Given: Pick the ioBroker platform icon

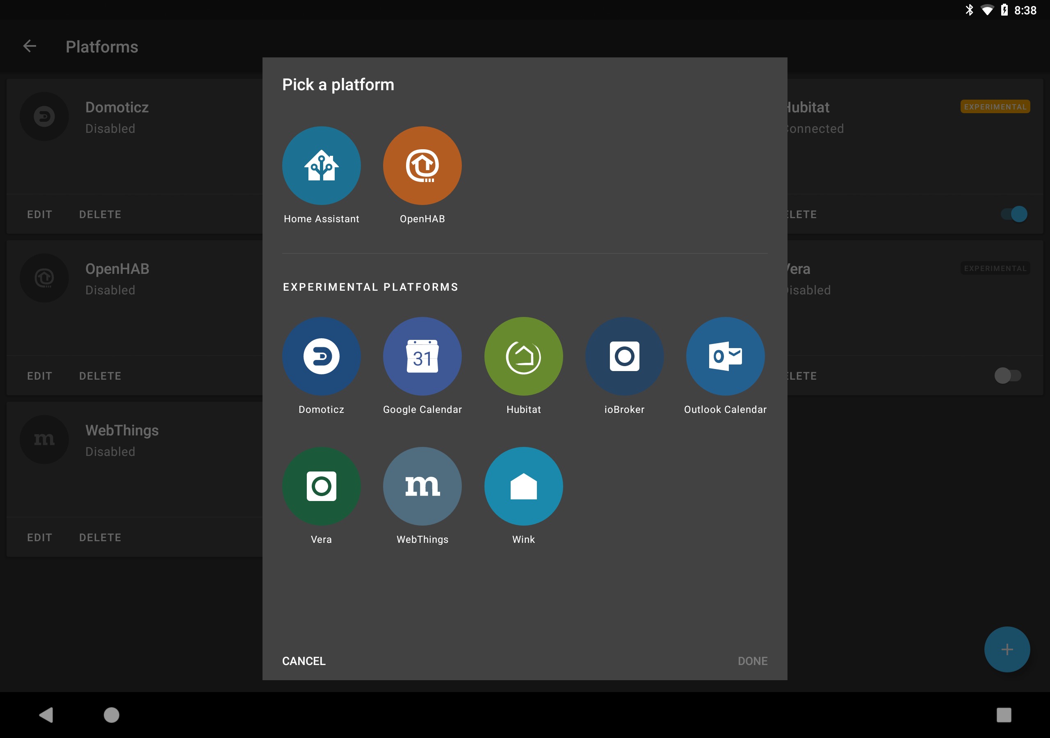Looking at the screenshot, I should [624, 356].
